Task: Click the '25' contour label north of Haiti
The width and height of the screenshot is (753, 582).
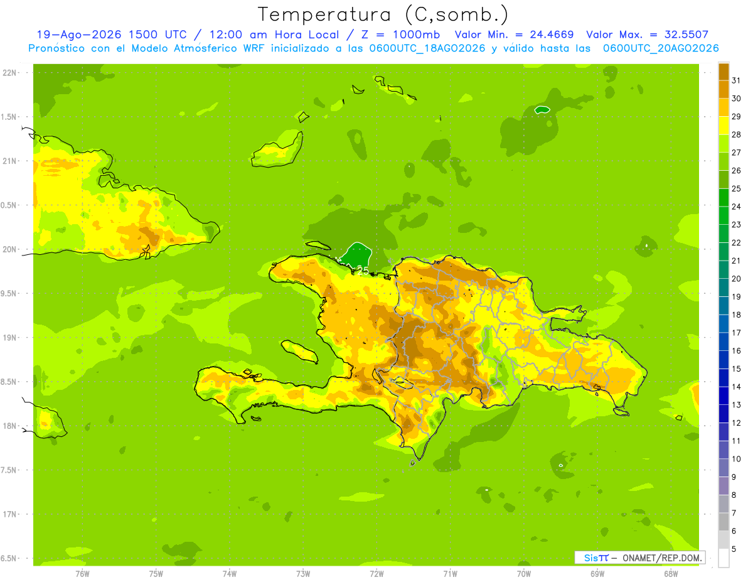Action: pos(362,271)
